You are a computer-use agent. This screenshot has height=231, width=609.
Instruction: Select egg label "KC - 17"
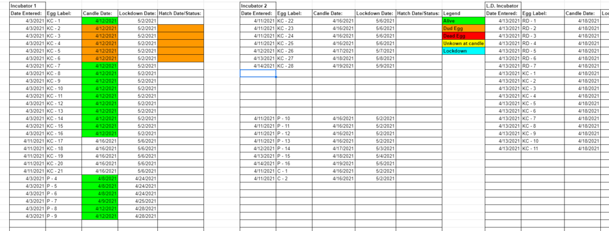pyautogui.click(x=64, y=141)
